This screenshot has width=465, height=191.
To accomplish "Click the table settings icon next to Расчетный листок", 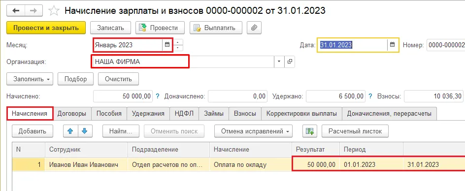I will [x=310, y=131].
